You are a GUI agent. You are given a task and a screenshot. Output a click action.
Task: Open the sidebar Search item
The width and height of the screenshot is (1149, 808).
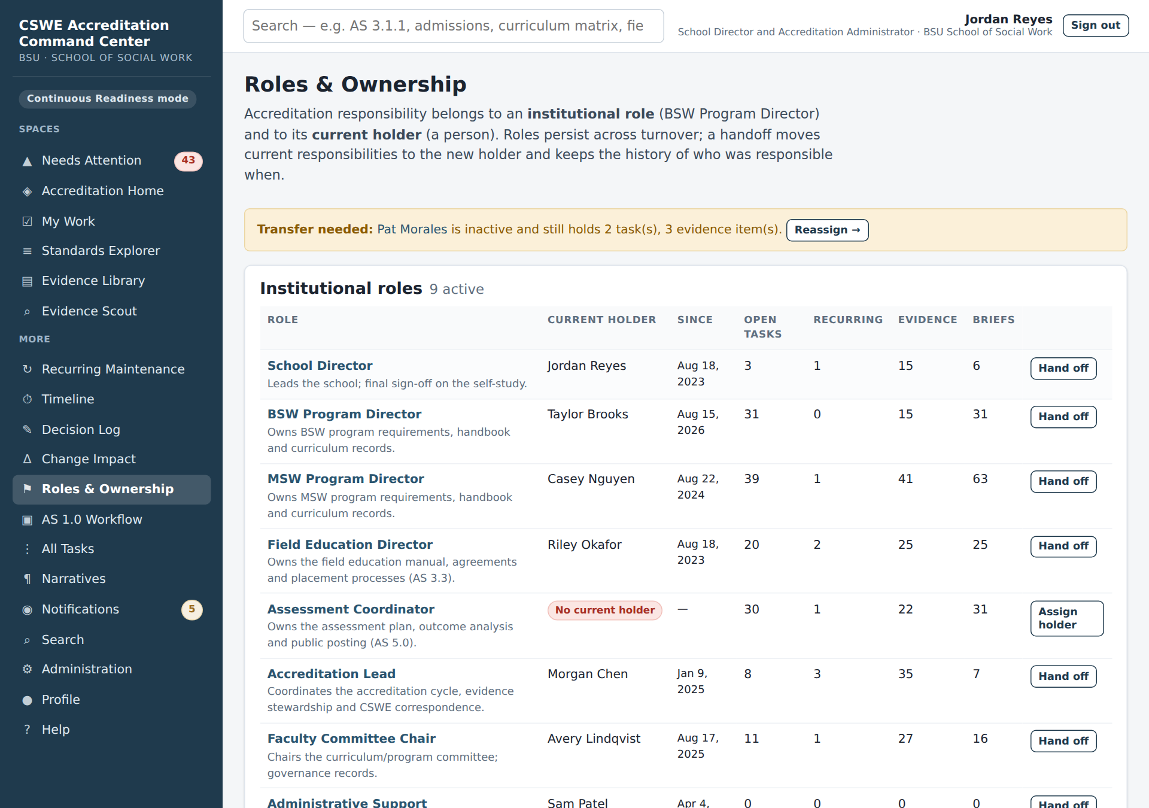coord(111,640)
